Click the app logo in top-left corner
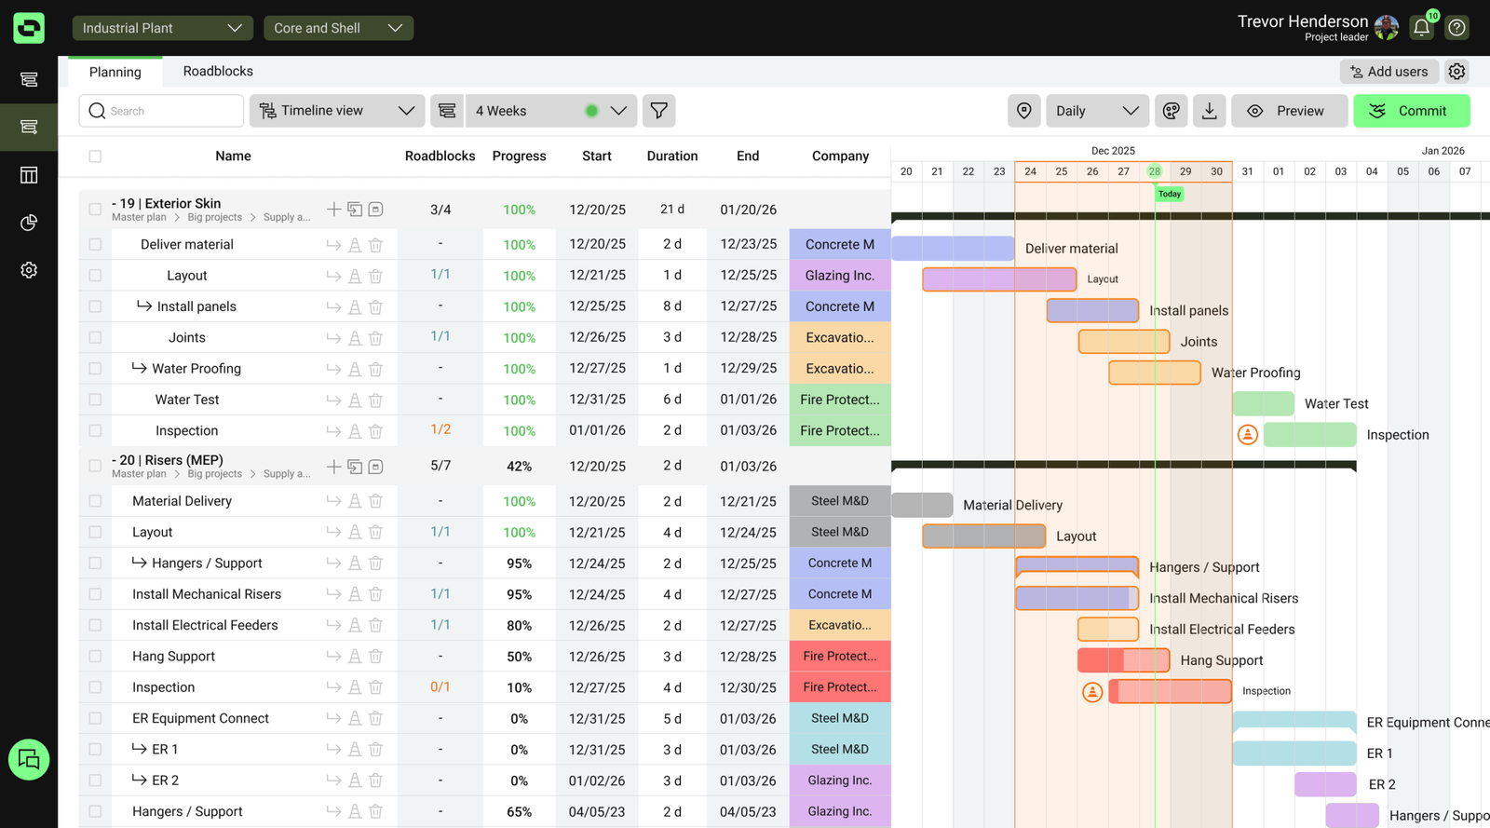The image size is (1490, 828). pyautogui.click(x=29, y=28)
